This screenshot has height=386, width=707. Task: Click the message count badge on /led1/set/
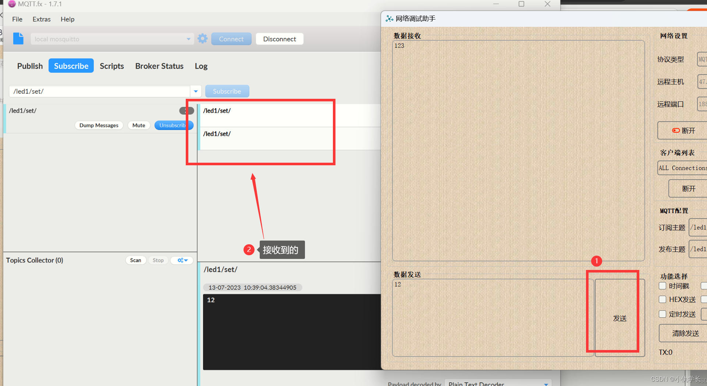click(186, 111)
